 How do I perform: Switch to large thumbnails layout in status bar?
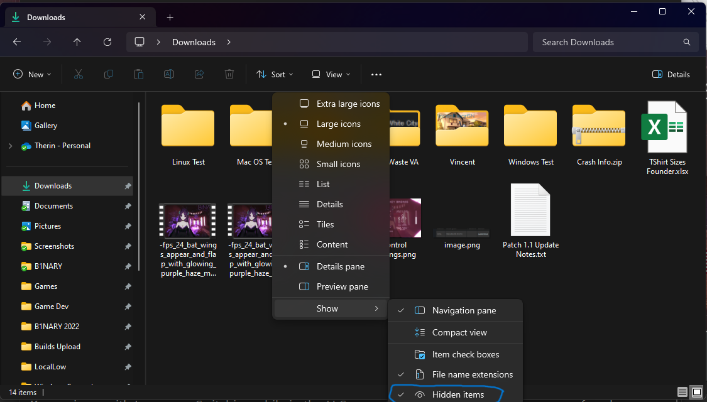(696, 392)
